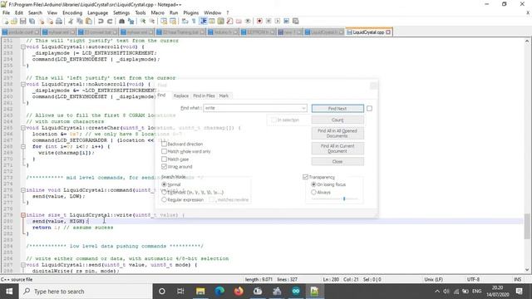This screenshot has width=532, height=299.
Task: Collapse the noAutoscroll function fold marker
Action: [x=23, y=84]
